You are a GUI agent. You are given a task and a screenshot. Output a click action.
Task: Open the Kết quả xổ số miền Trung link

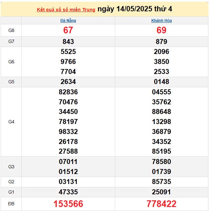tap(66, 10)
